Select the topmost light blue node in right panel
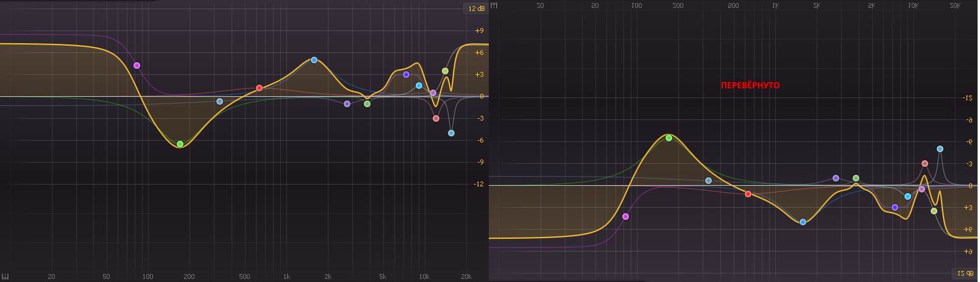Viewport: 980px width, 282px height. tap(940, 149)
